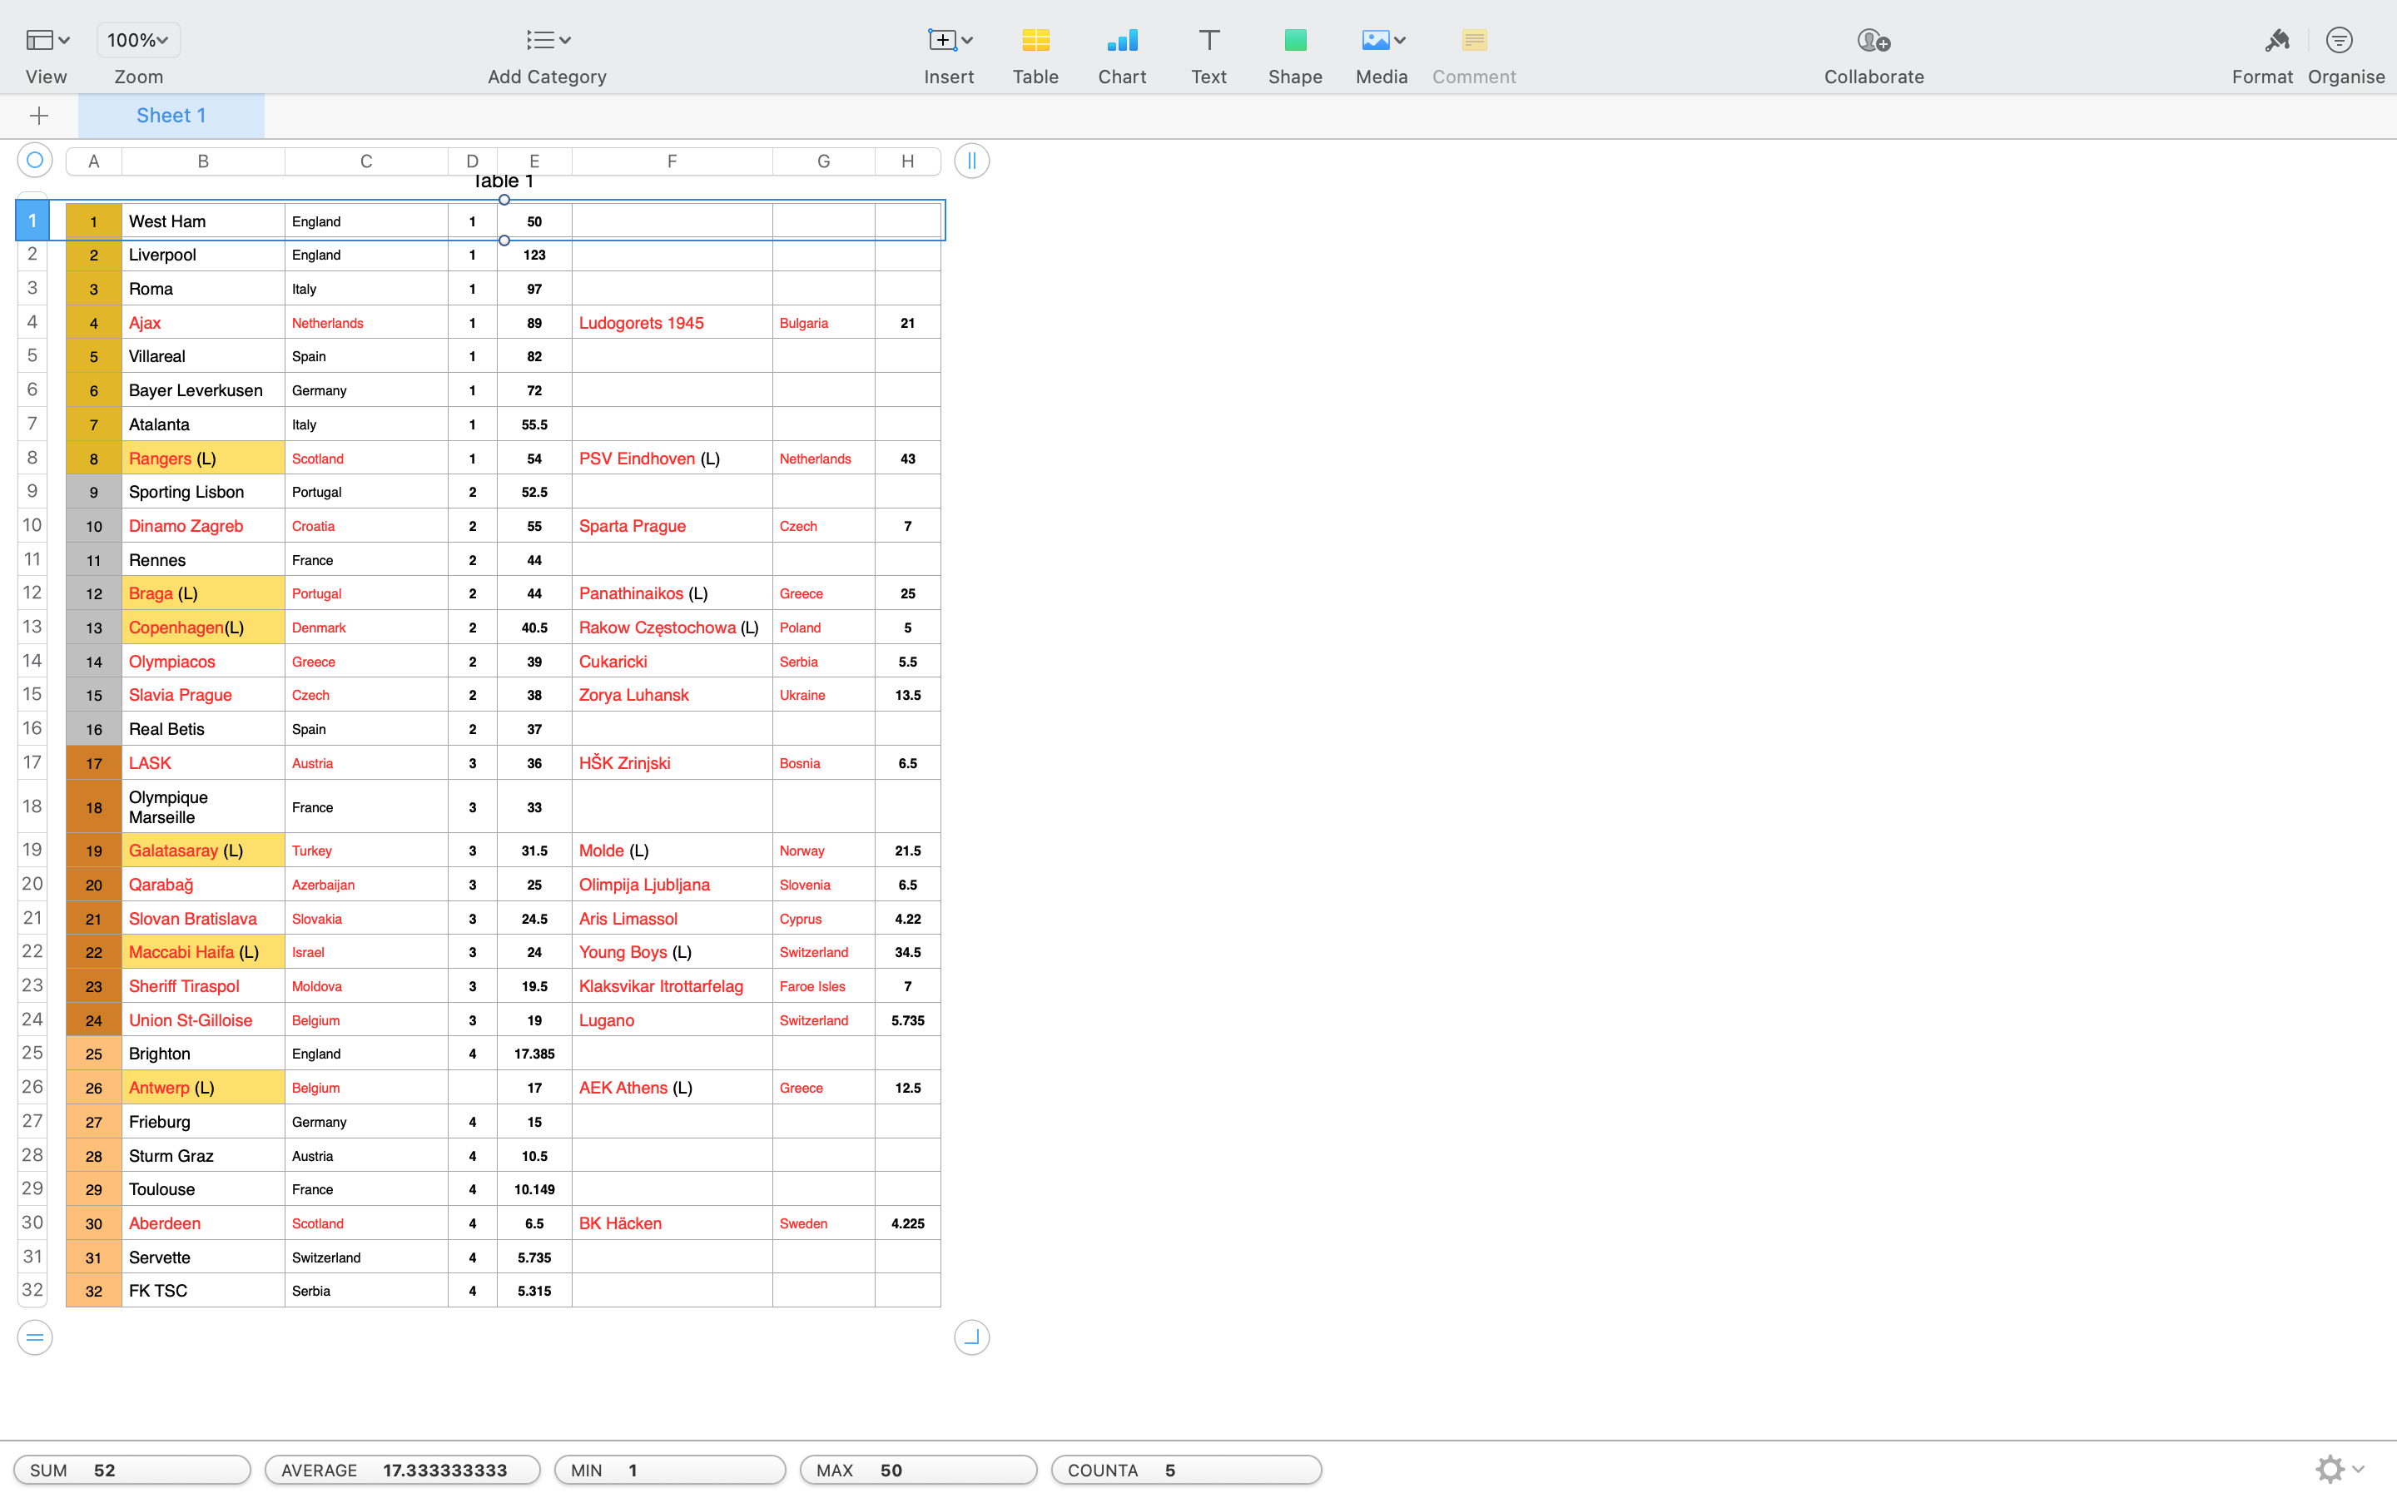The image size is (2397, 1498).
Task: Open the Format inspector
Action: (x=2277, y=40)
